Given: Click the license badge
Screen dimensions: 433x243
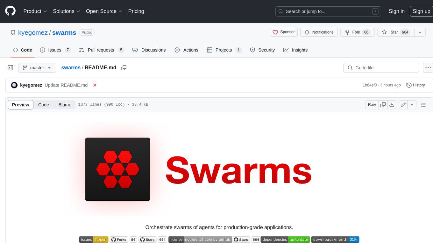Looking at the screenshot, I should pyautogui.click(x=200, y=240).
